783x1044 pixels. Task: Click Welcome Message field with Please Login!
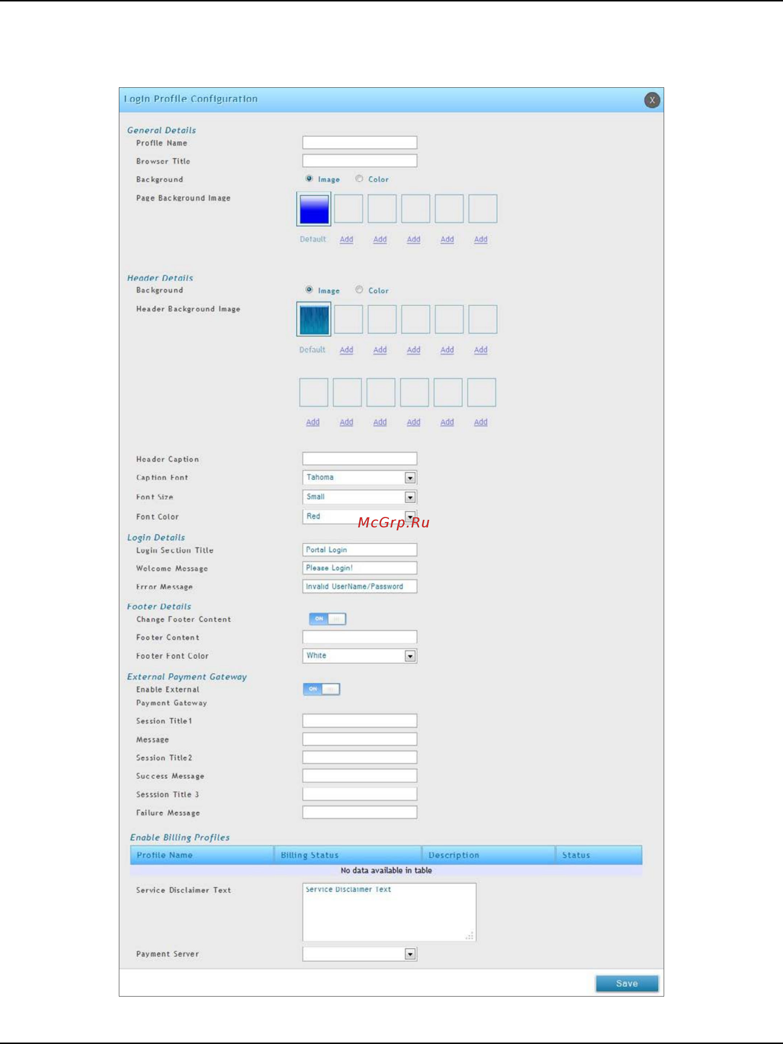coord(360,568)
